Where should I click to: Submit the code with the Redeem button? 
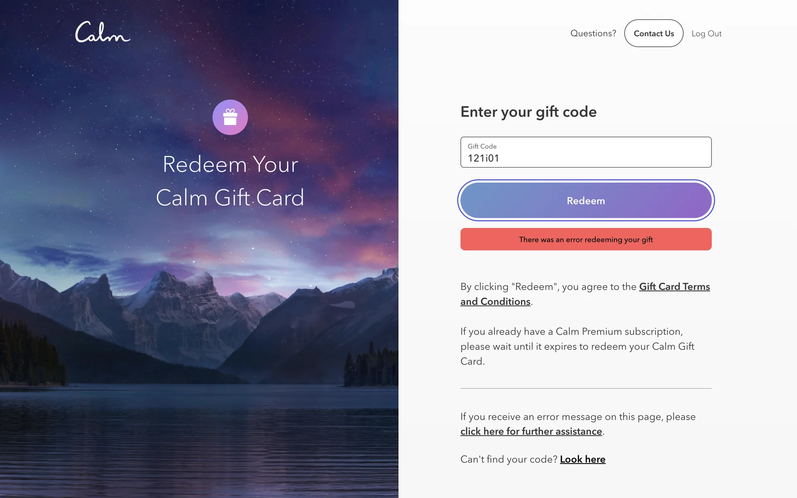pos(586,200)
